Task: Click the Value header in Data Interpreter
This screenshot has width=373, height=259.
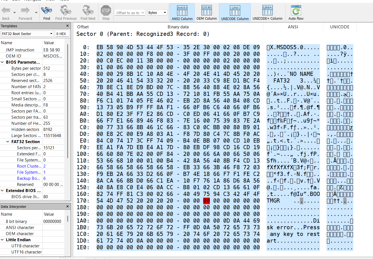Action: [x=49, y=214]
